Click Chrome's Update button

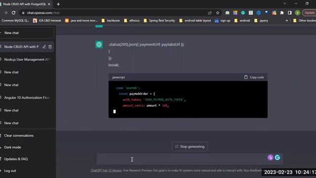click(310, 13)
